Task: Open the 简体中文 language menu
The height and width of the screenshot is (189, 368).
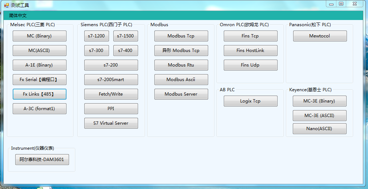Action: [x=18, y=16]
